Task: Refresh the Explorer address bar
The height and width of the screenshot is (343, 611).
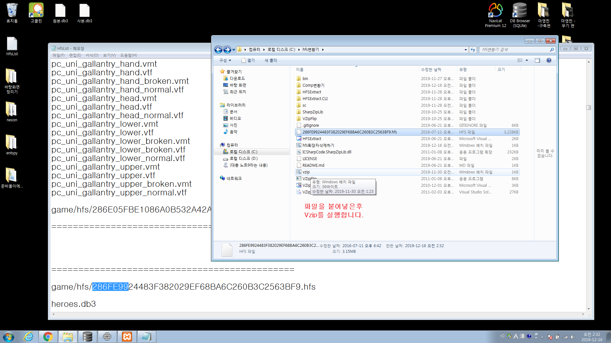Action: (x=473, y=50)
